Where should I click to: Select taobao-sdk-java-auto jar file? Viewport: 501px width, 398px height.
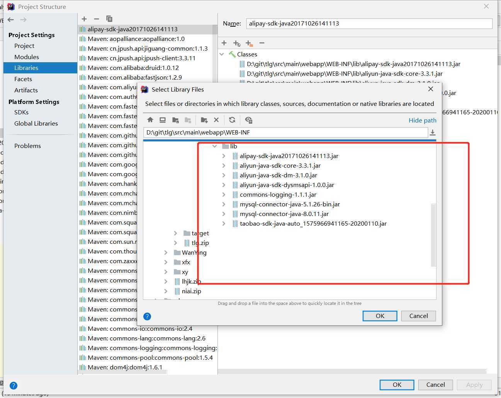pos(313,223)
